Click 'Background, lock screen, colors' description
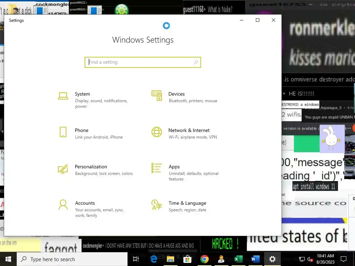The width and height of the screenshot is (355, 266). [x=104, y=174]
